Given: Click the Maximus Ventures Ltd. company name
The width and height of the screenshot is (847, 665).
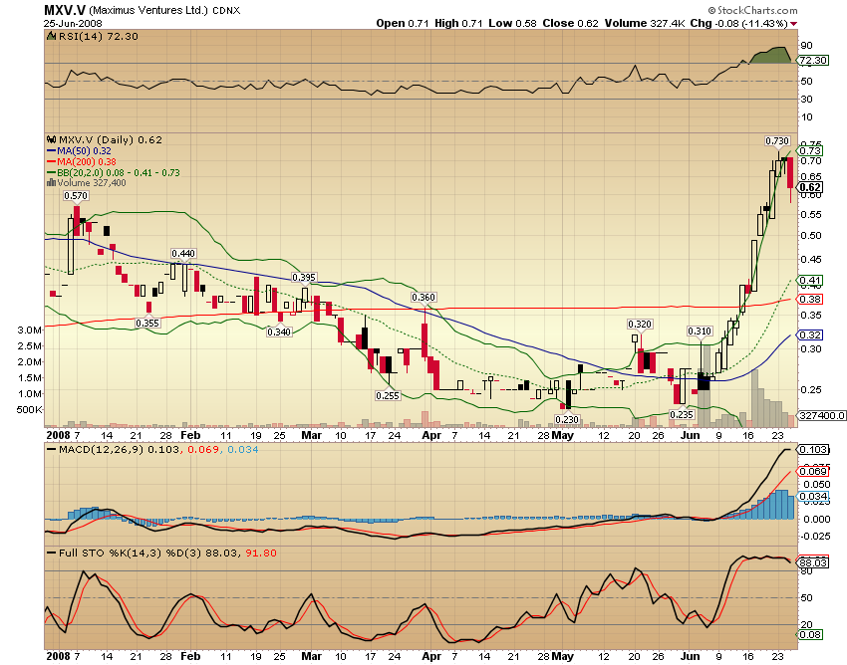Looking at the screenshot, I should coord(148,10).
